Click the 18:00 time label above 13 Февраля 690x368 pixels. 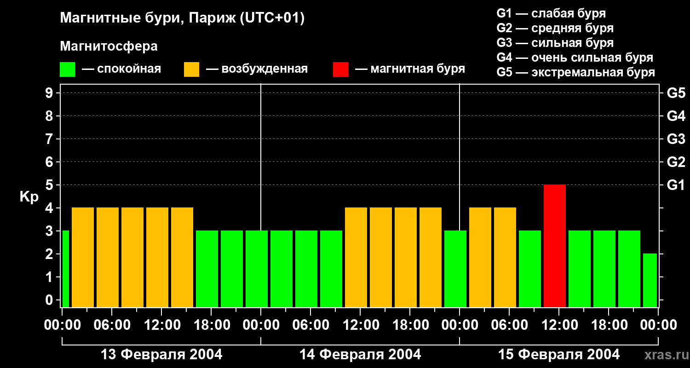(x=211, y=325)
